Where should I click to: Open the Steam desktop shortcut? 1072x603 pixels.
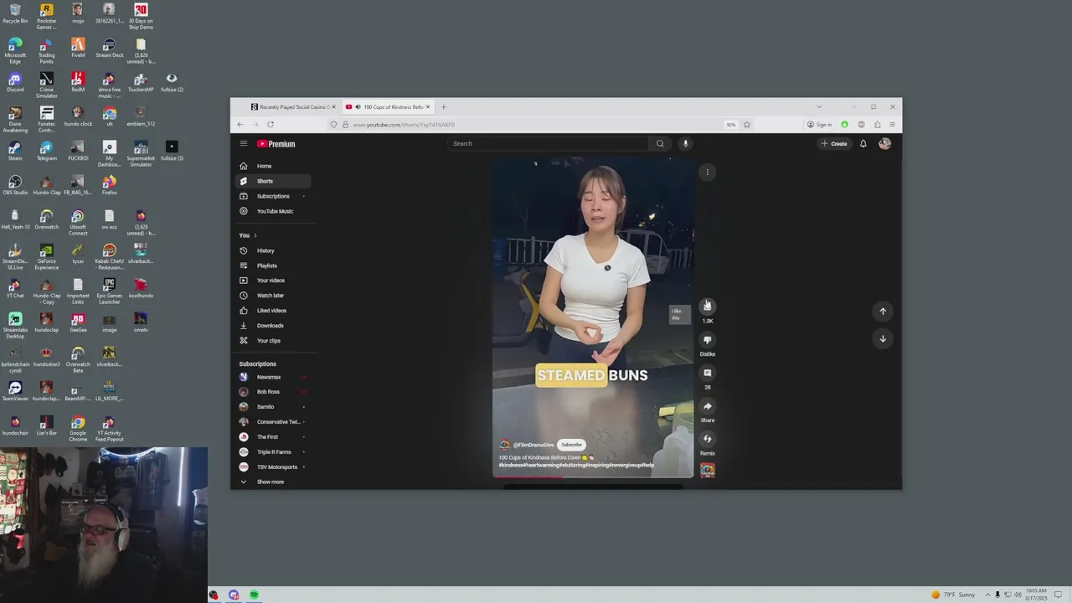pos(15,151)
